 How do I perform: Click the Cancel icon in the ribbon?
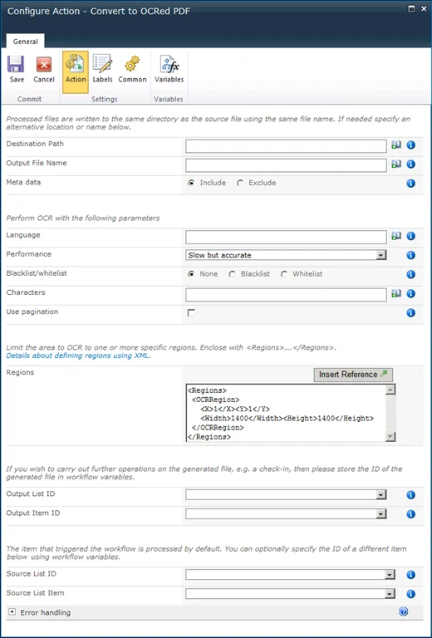(43, 65)
